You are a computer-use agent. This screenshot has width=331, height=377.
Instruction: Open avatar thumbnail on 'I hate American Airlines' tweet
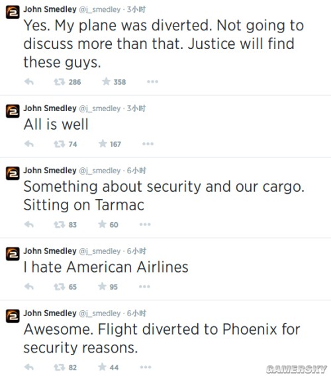point(13,254)
